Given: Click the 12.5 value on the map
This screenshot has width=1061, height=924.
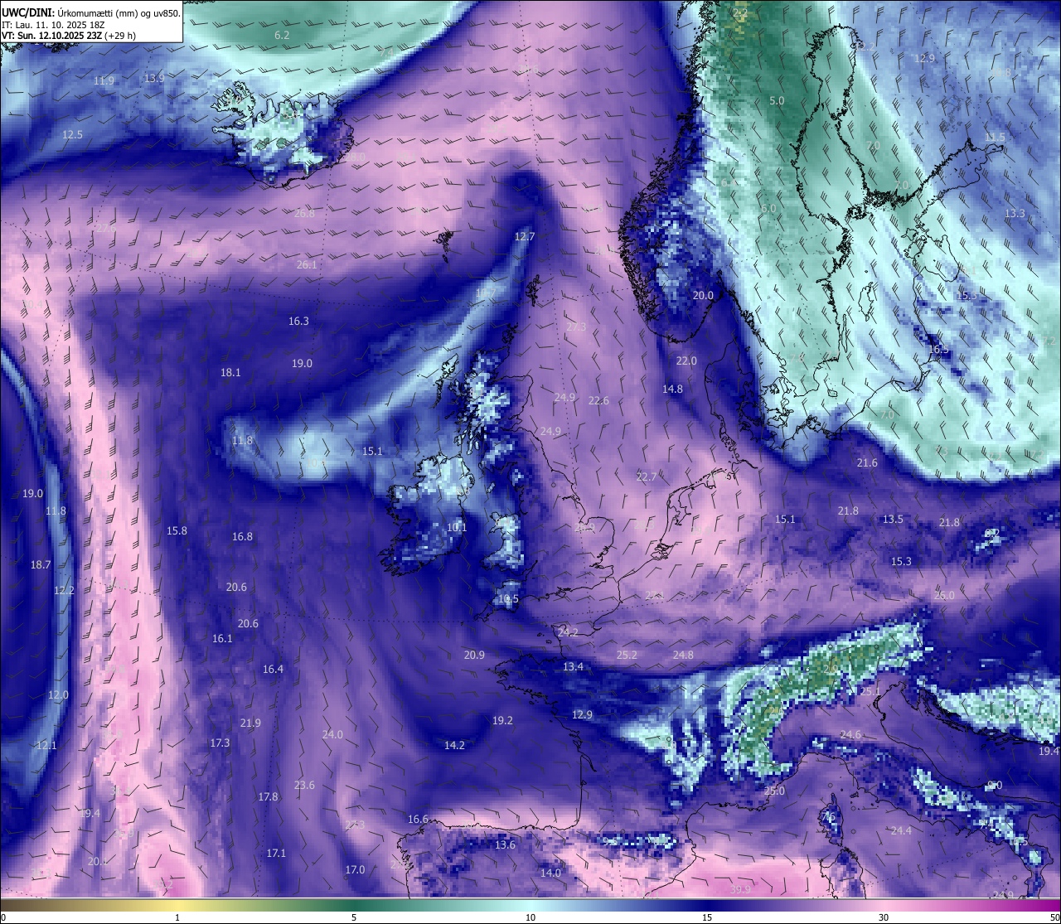Looking at the screenshot, I should (73, 134).
